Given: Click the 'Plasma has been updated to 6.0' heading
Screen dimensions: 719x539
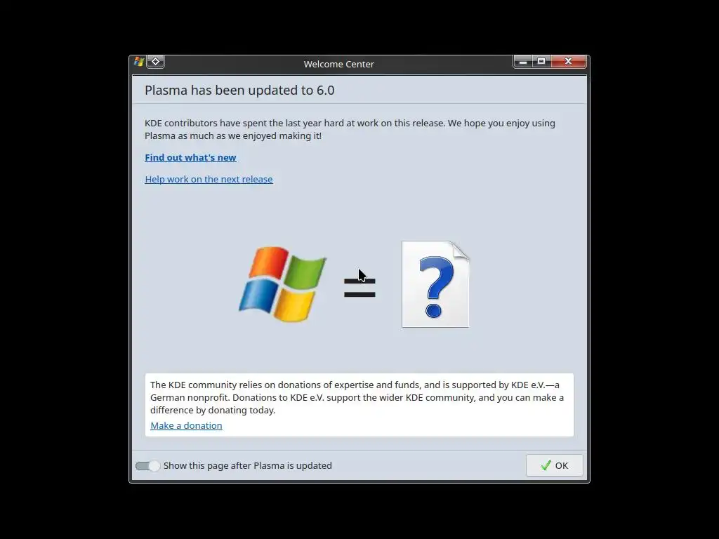Looking at the screenshot, I should tap(239, 91).
